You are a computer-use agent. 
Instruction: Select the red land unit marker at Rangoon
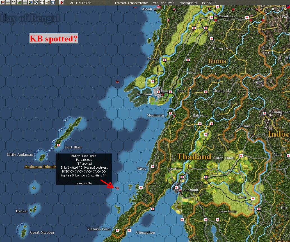[162, 94]
